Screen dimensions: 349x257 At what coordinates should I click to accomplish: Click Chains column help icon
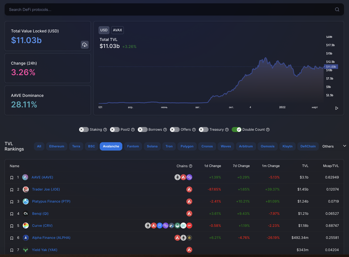coord(191,166)
